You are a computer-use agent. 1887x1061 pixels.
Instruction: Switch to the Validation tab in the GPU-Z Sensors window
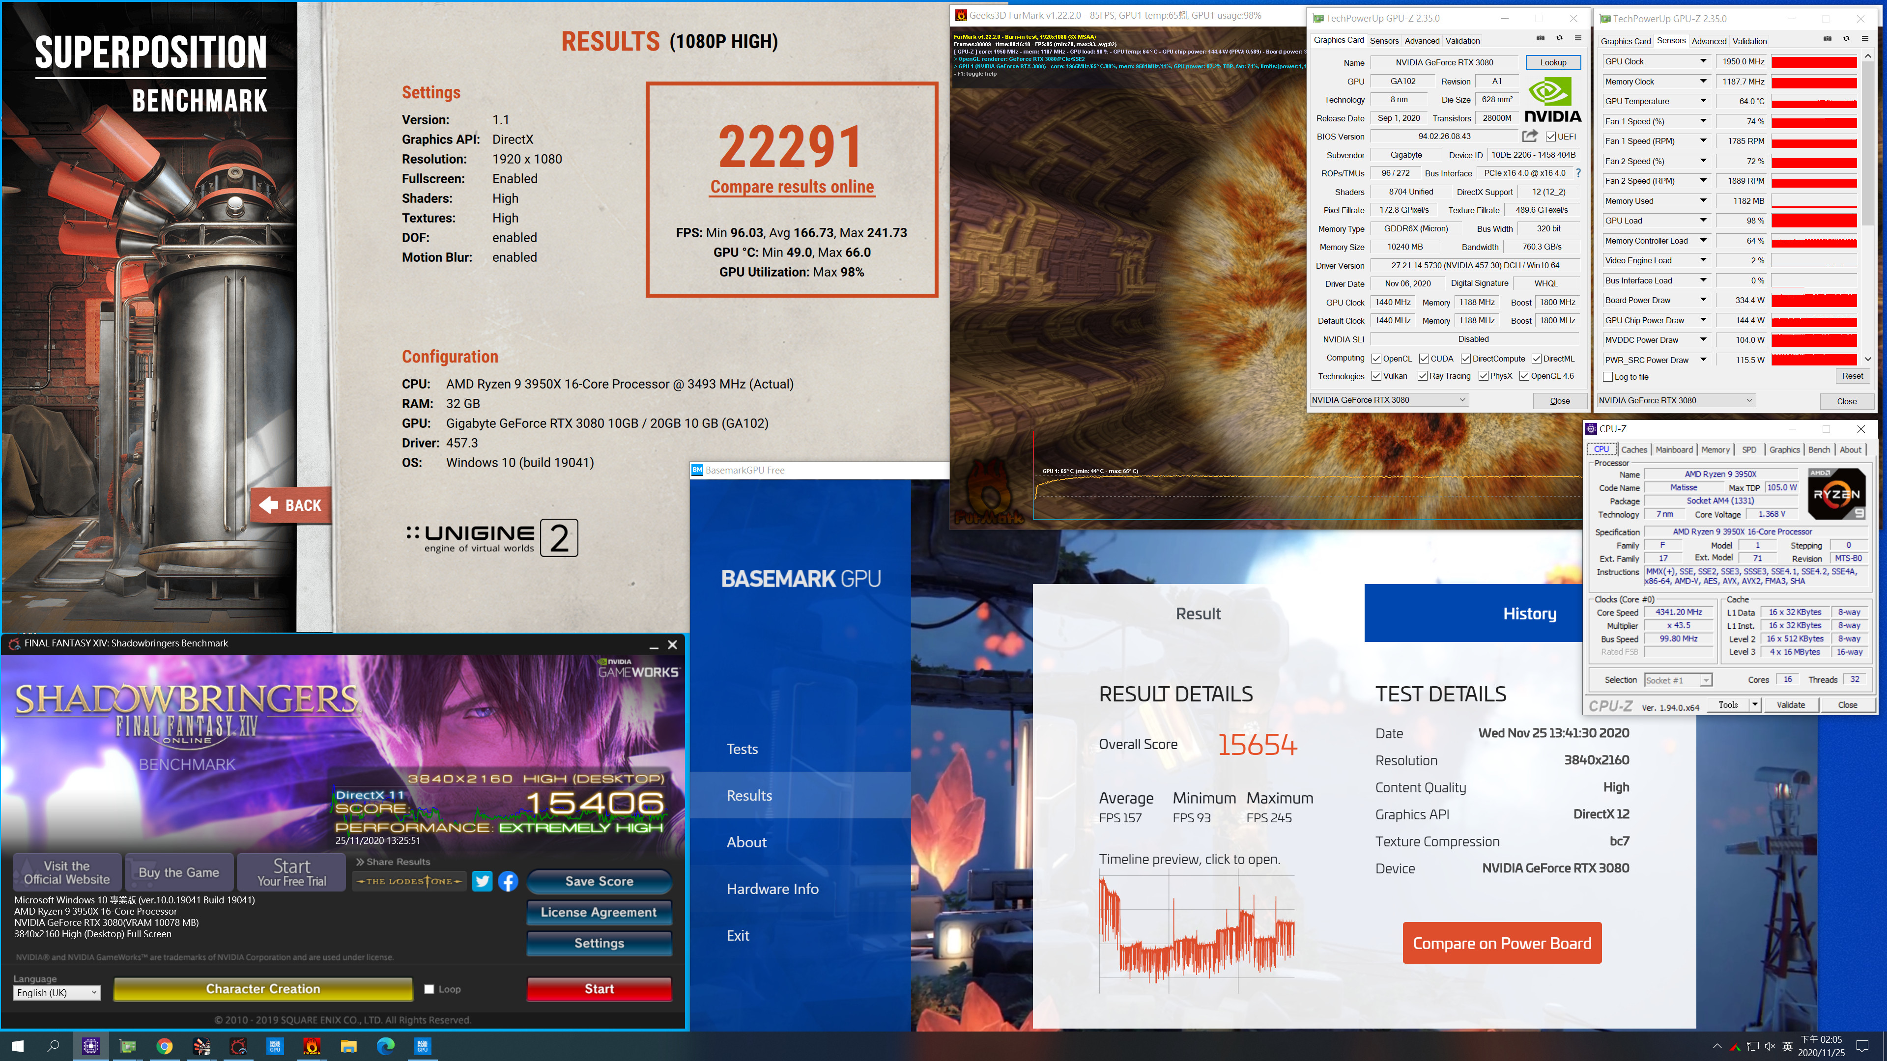[1749, 41]
